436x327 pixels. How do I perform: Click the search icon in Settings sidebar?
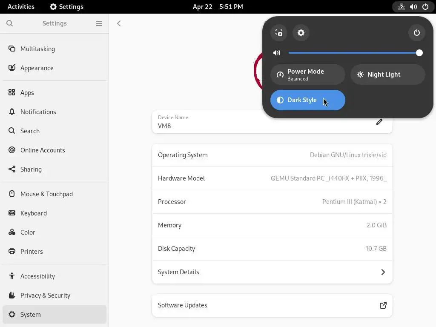(x=9, y=23)
